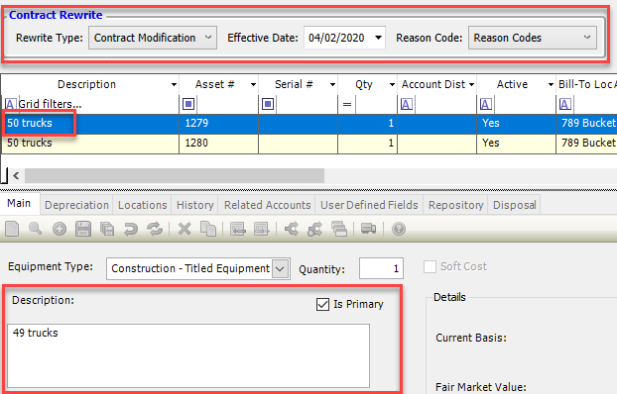Select the asset 1279 cell
Screen dimensions: 617x394
(x=219, y=124)
